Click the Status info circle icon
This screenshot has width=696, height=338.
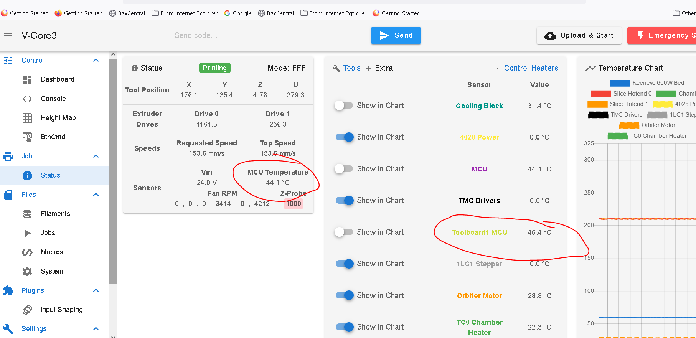click(27, 175)
